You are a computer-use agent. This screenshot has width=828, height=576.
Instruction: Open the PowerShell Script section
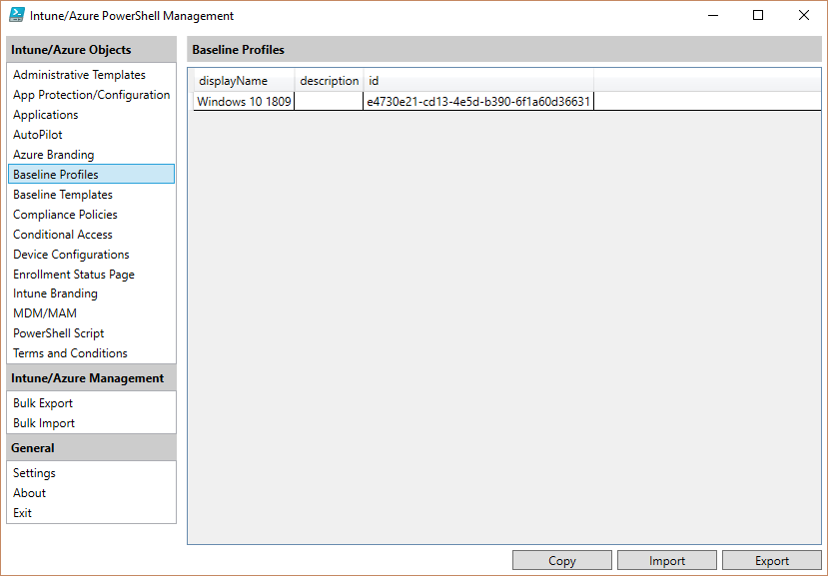pyautogui.click(x=59, y=333)
